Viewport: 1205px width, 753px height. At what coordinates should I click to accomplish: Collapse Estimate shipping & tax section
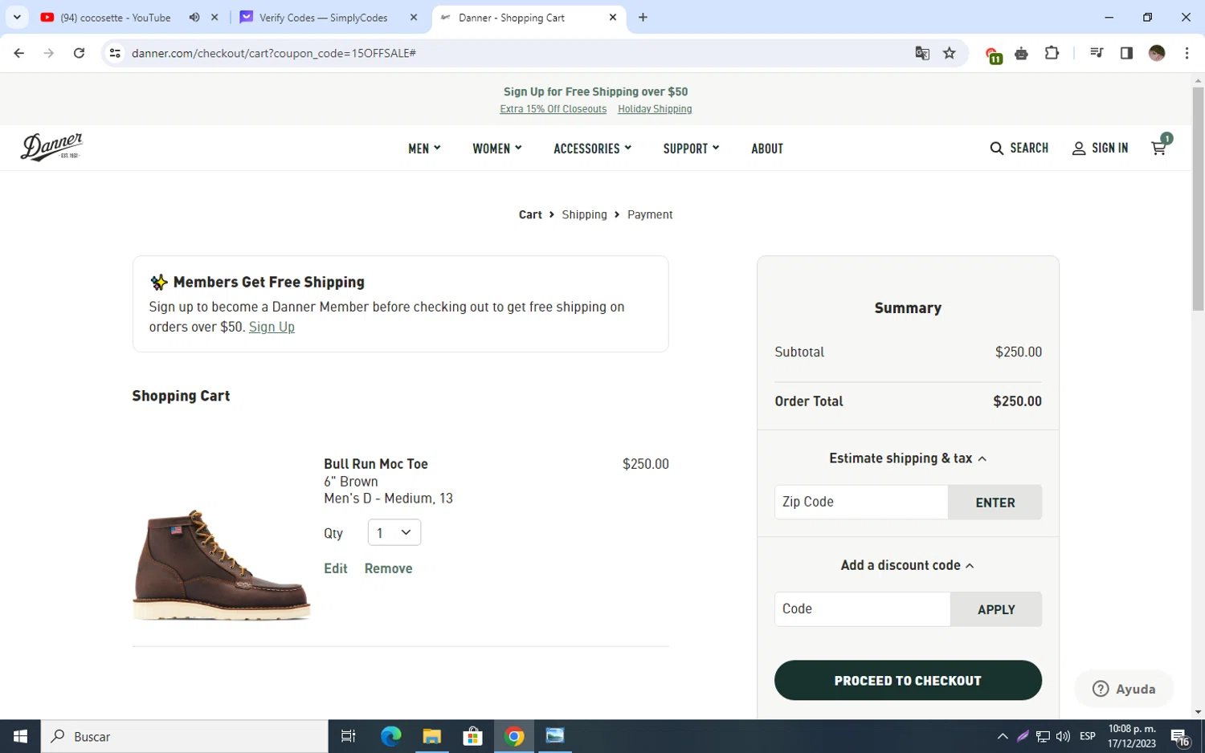[908, 458]
